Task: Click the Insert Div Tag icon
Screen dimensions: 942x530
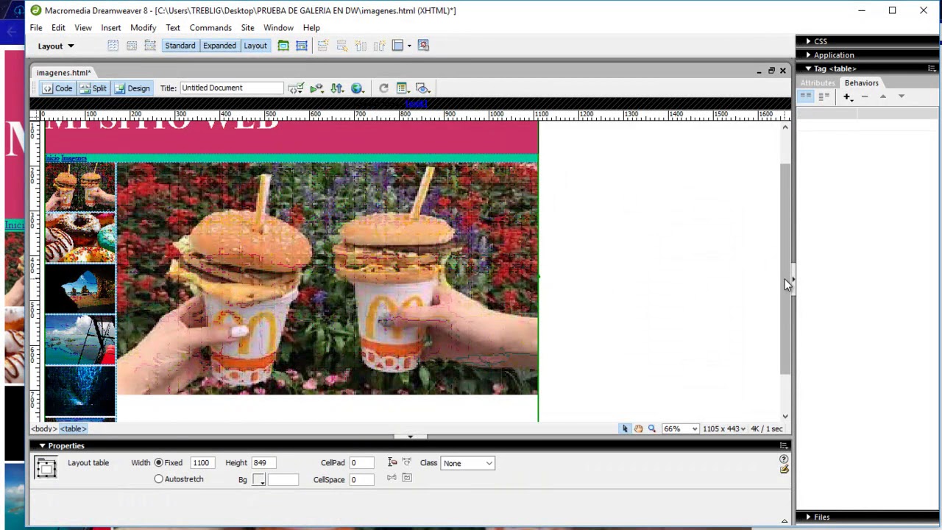Action: click(x=132, y=46)
